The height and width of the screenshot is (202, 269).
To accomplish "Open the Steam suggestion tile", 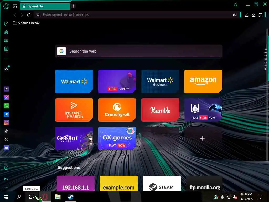I will [162, 184].
